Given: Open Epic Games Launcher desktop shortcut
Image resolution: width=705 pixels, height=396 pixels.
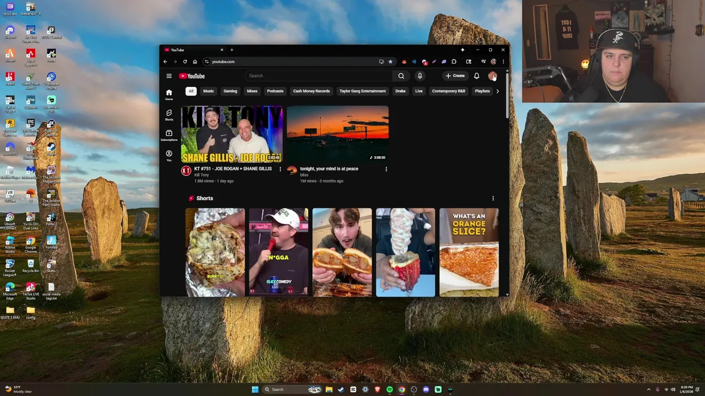Looking at the screenshot, I should pyautogui.click(x=30, y=127).
